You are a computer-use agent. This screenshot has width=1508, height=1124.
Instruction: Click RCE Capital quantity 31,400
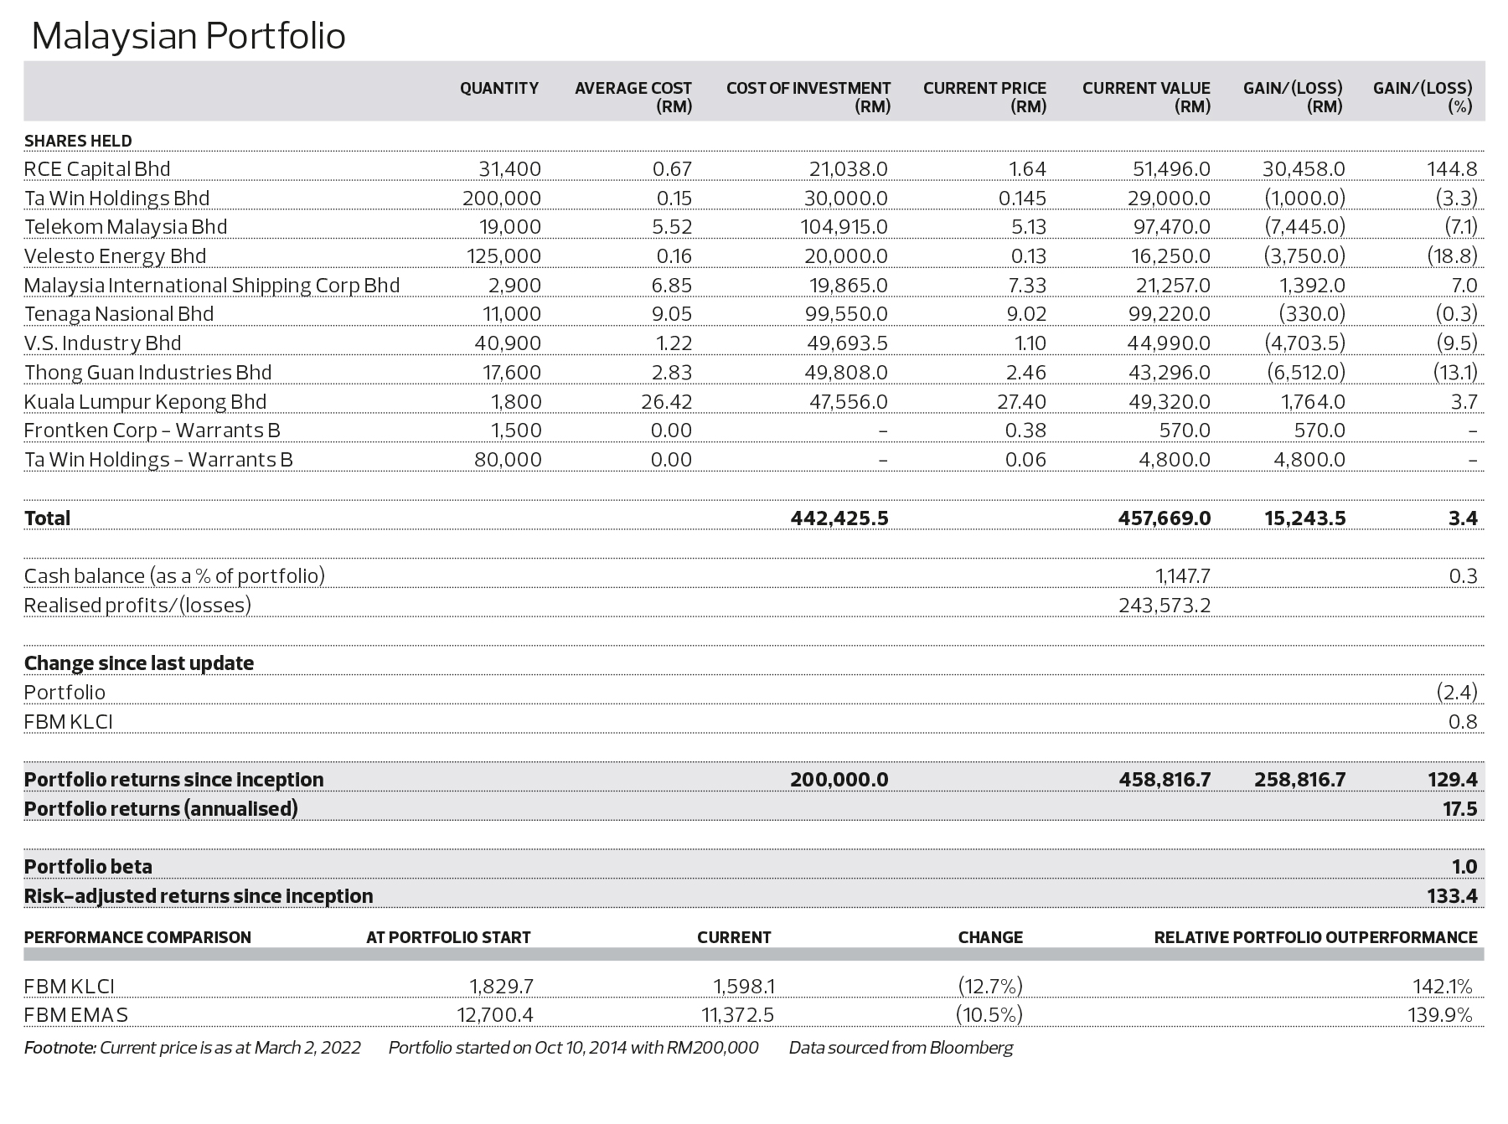coord(510,169)
